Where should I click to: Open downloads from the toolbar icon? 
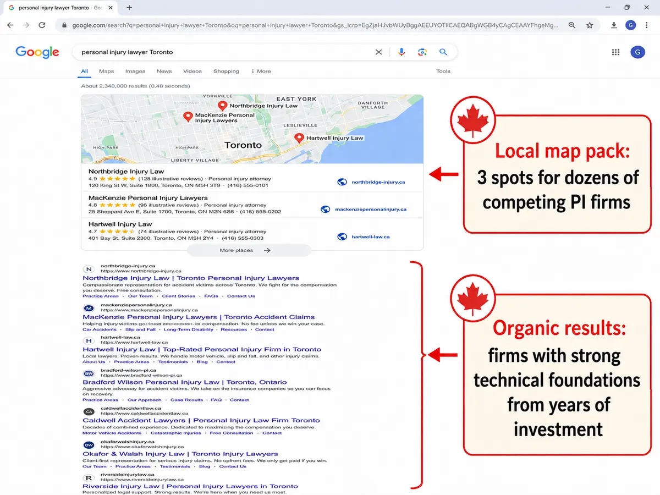coord(614,25)
